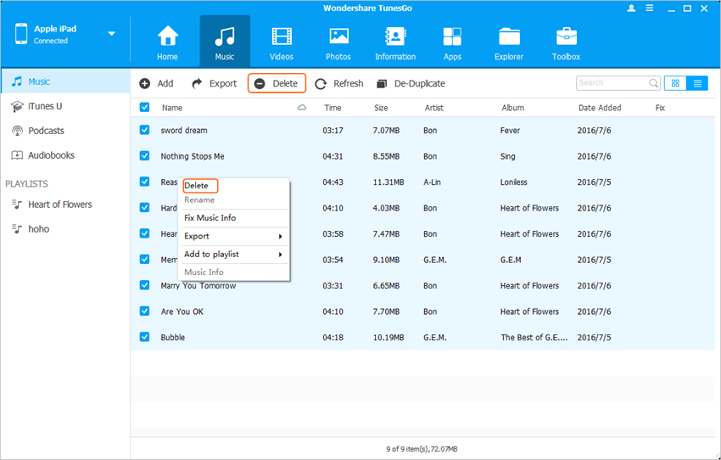Open the 'Heart of Flowers' playlist
The width and height of the screenshot is (721, 460).
coord(59,205)
